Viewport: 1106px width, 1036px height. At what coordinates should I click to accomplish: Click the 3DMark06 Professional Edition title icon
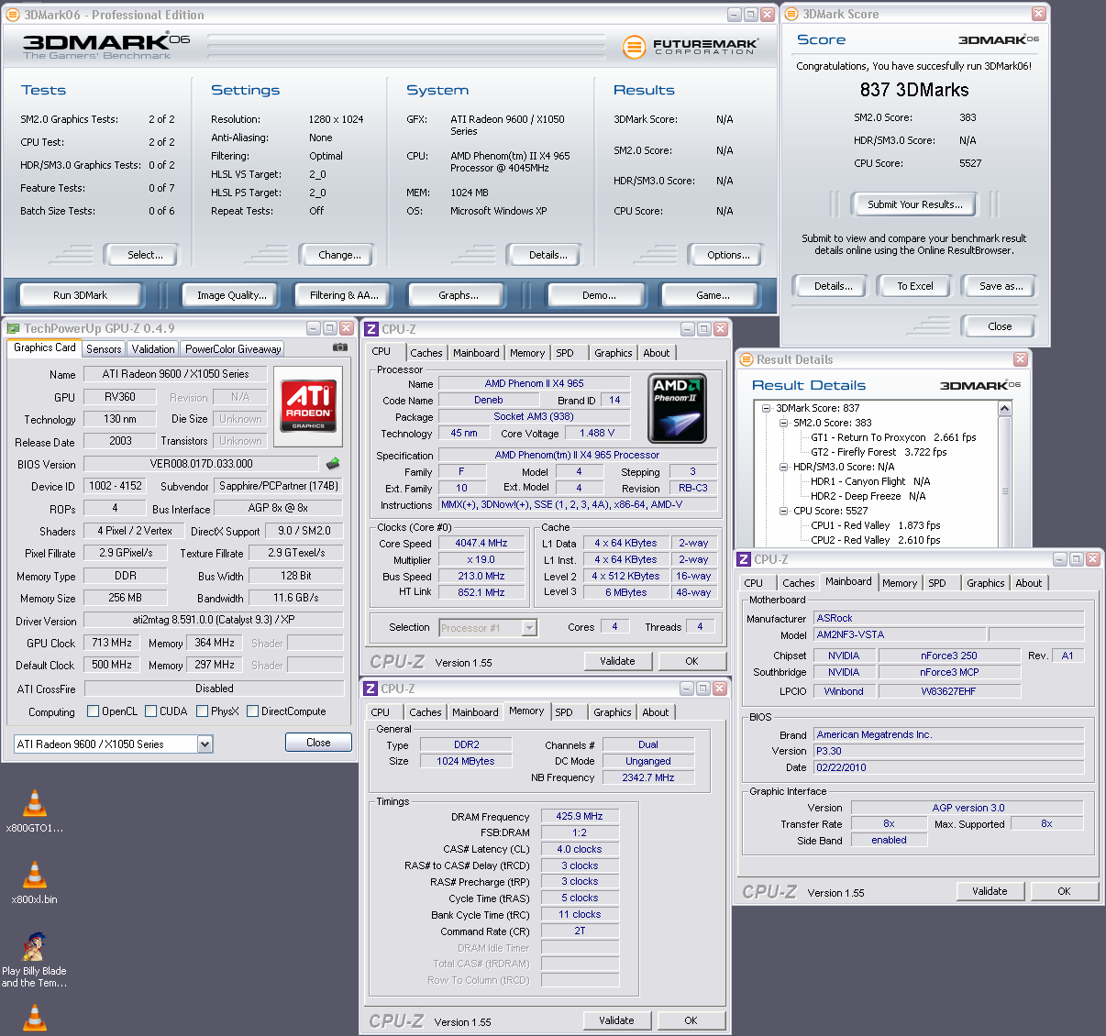(x=13, y=15)
